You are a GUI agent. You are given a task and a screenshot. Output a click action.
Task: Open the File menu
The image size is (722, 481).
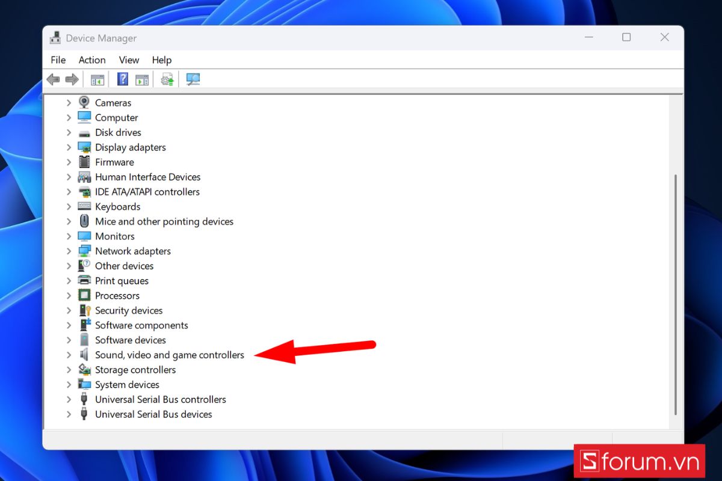coord(58,60)
